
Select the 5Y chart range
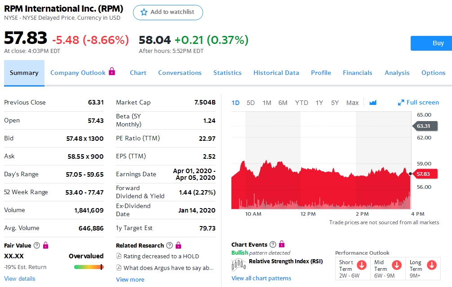pyautogui.click(x=335, y=103)
